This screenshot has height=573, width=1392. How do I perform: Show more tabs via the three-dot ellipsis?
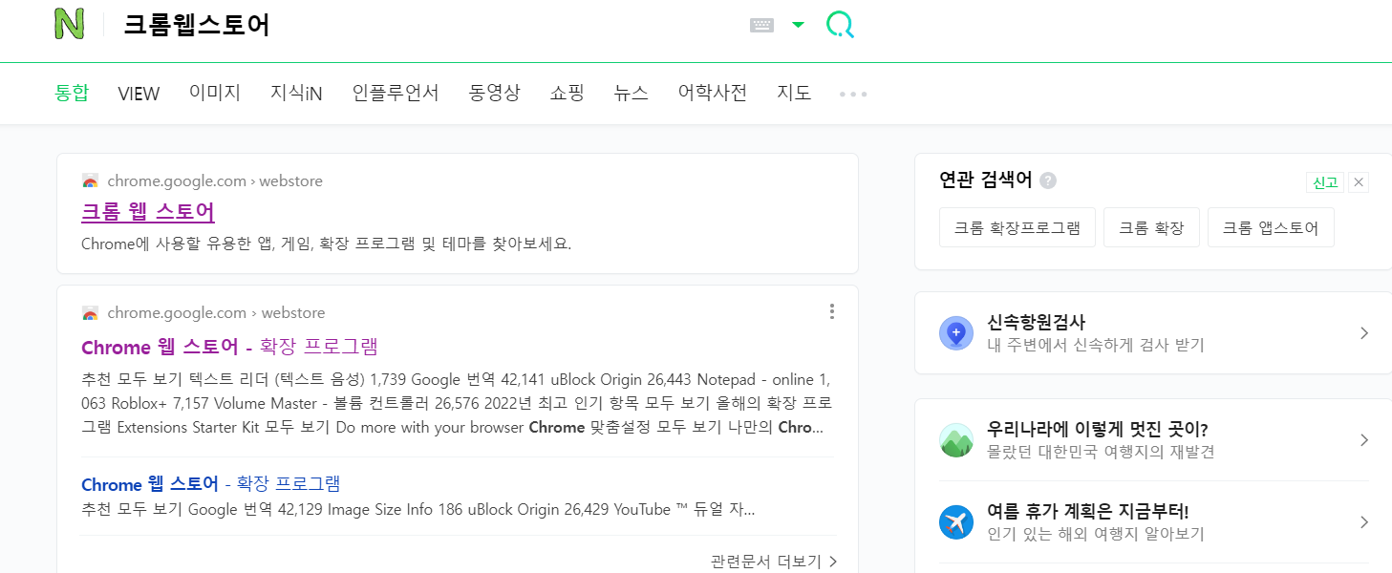(x=853, y=95)
